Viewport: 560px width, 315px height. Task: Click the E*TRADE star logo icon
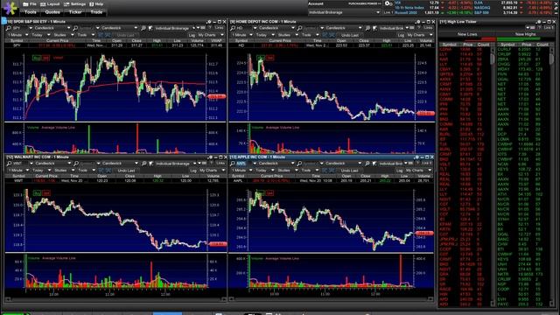10,8
